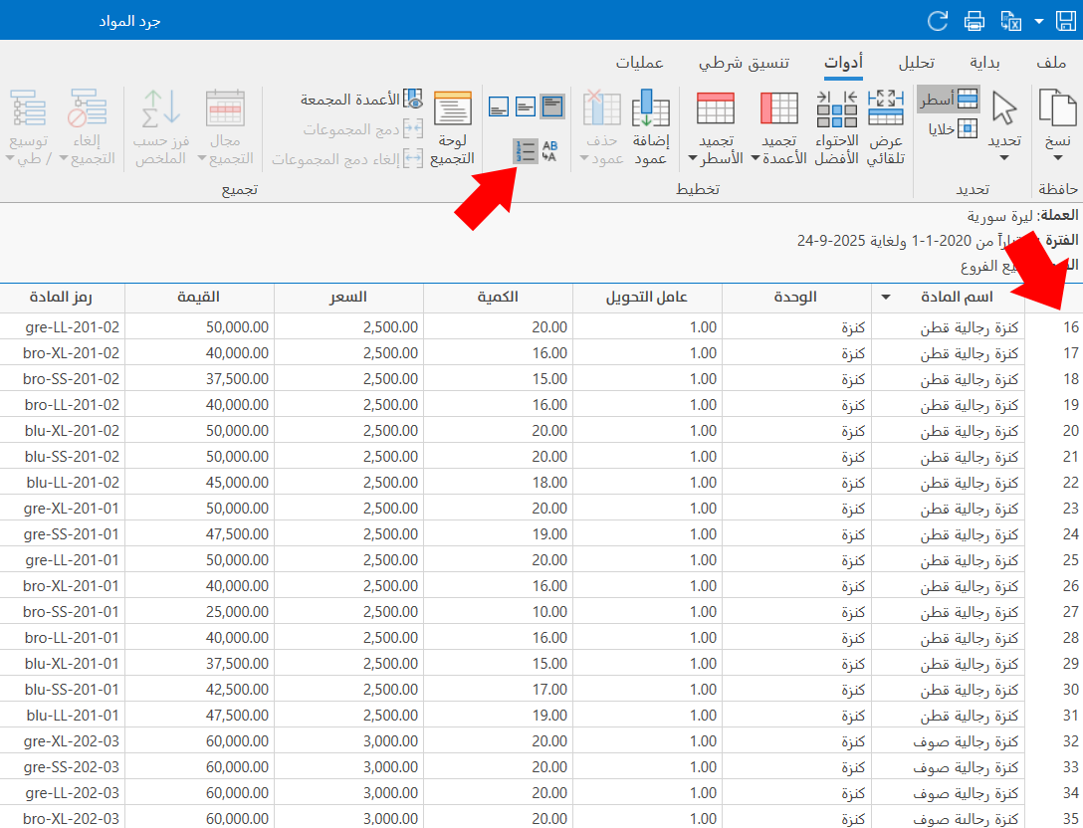The image size is (1083, 828).
Task: Toggle grouped columns (الأعمدة المجمعة) visibility
Action: (x=363, y=100)
